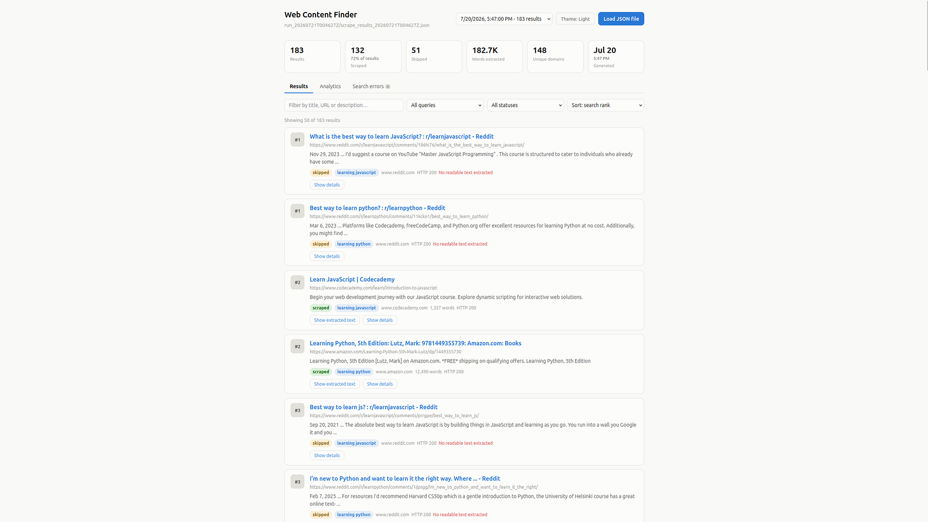Show details for the best way to learn JavaScript result
The width and height of the screenshot is (928, 522).
click(x=327, y=185)
